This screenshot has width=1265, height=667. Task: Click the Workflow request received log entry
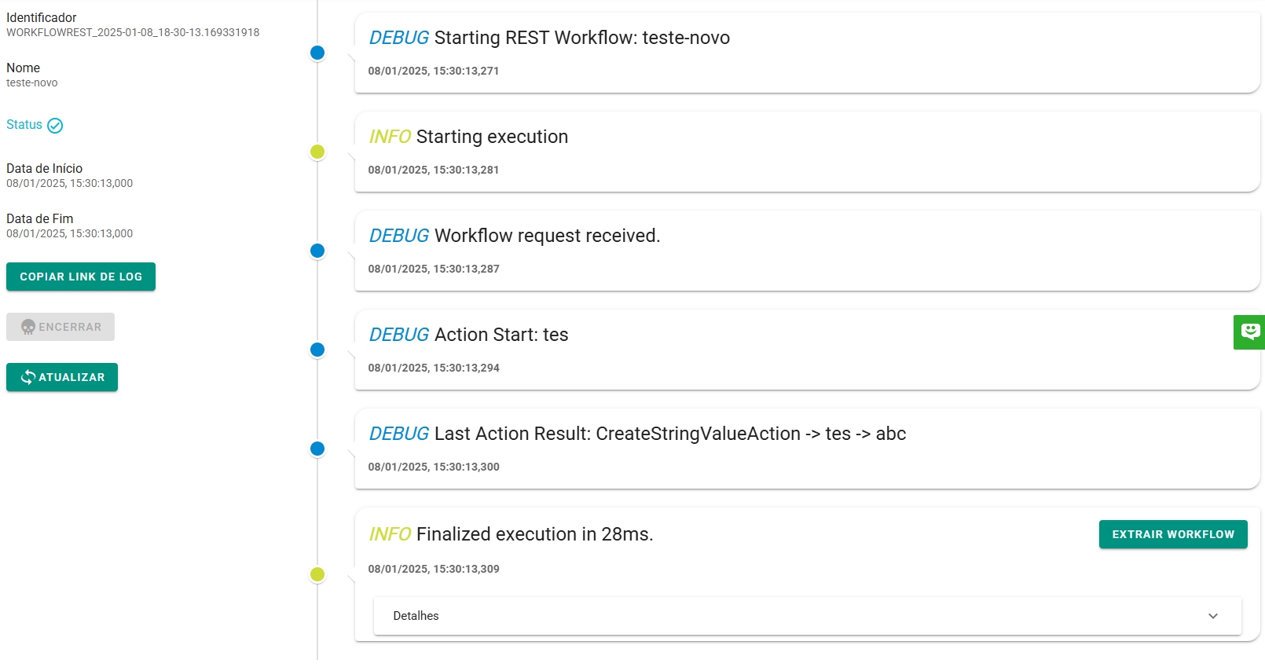[807, 251]
